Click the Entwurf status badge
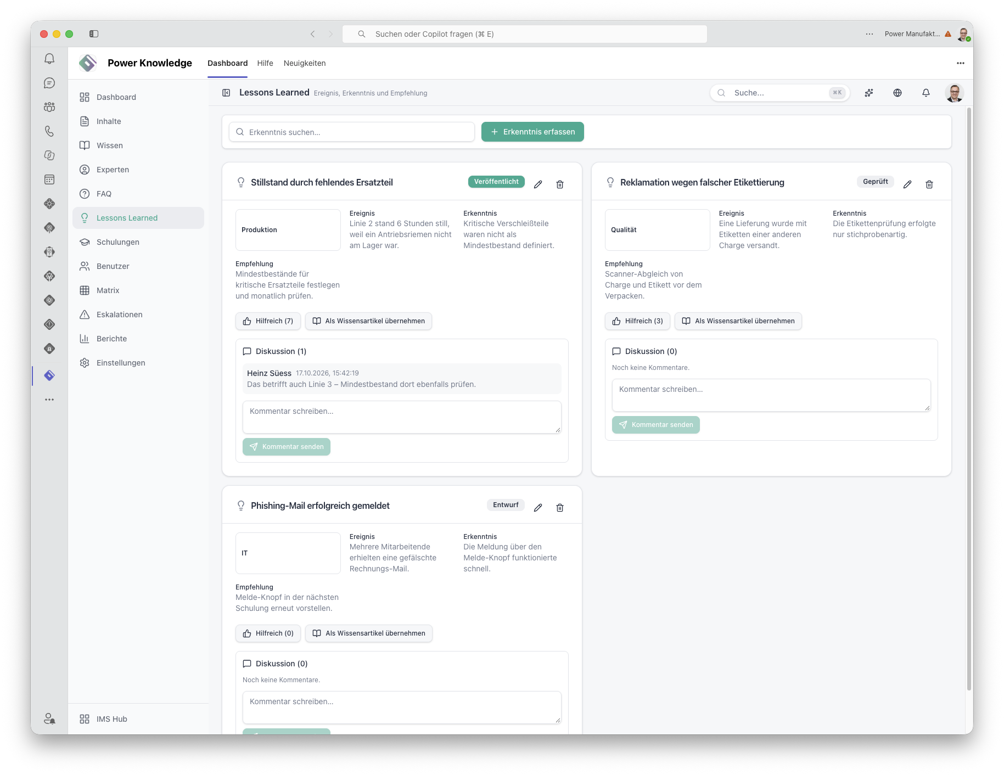 point(506,505)
